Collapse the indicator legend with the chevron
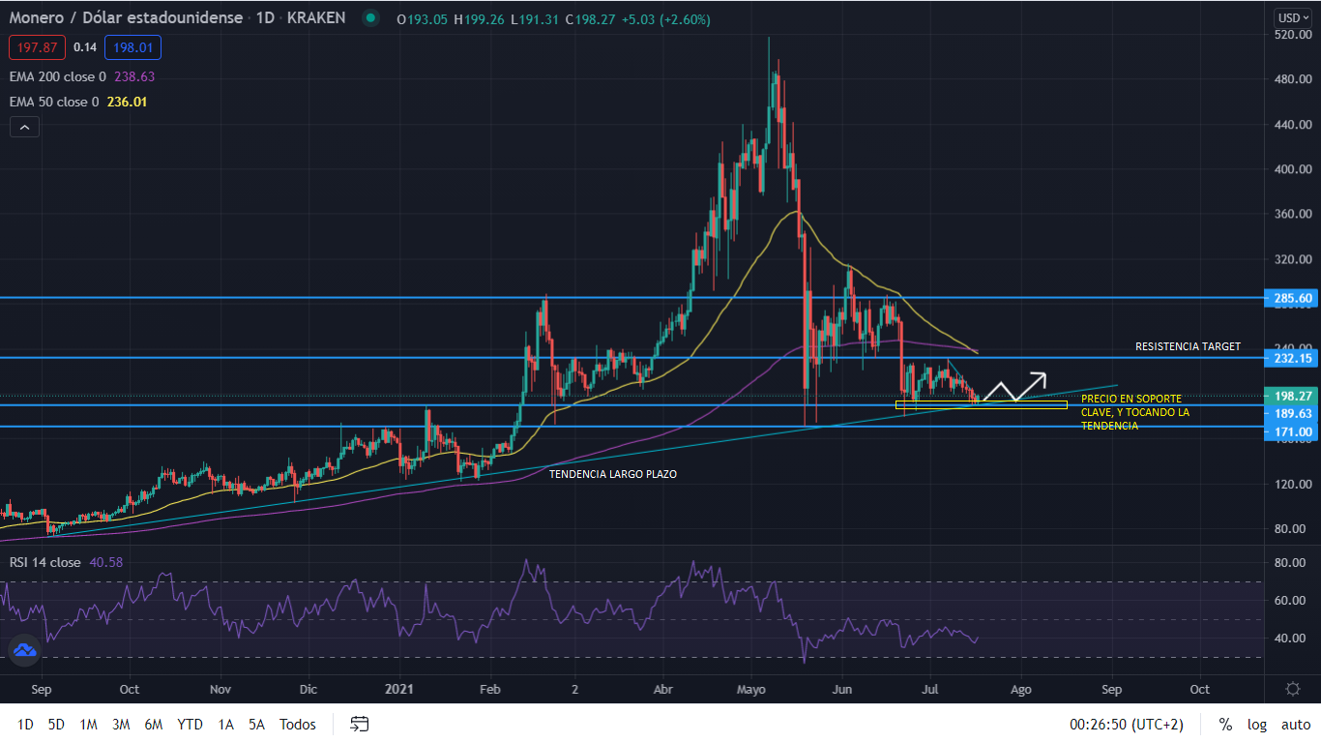Viewport: 1321px width, 743px height. [23, 126]
